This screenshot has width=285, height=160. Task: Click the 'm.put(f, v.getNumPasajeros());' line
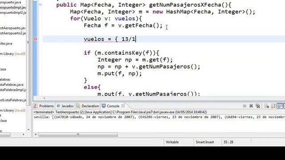click(x=149, y=94)
